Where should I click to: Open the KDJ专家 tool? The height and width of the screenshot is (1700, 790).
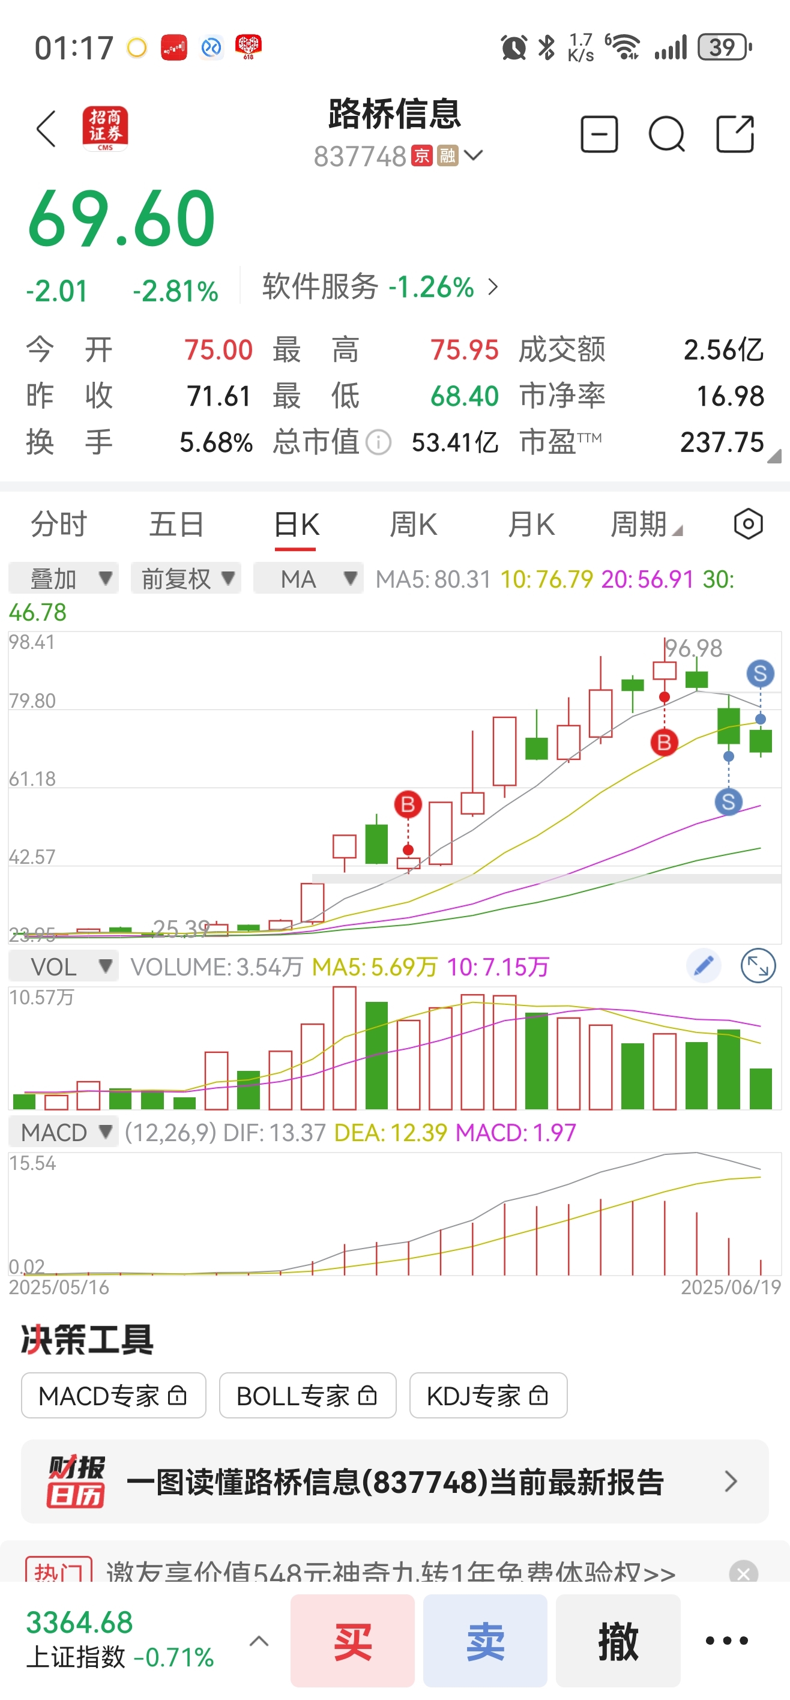(x=489, y=1396)
